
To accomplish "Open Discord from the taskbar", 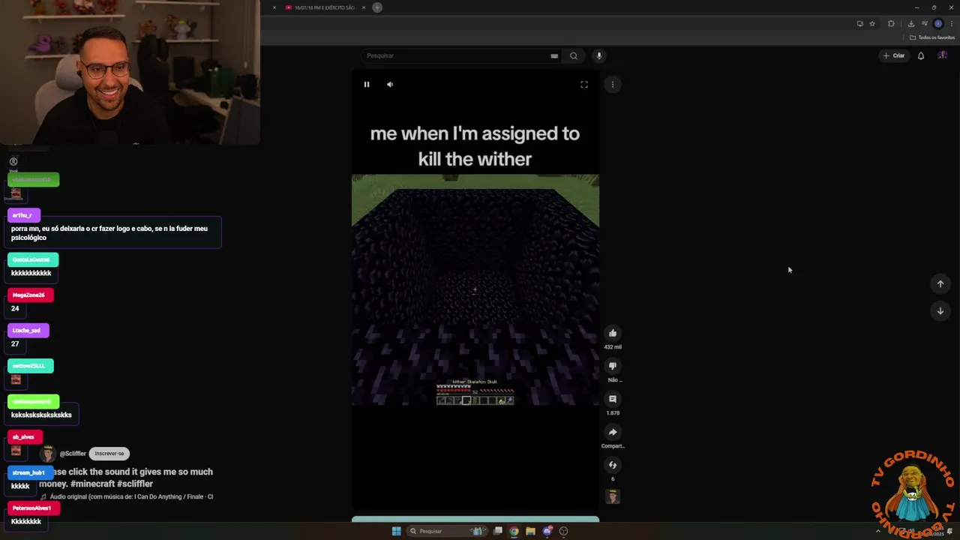I will click(x=547, y=531).
